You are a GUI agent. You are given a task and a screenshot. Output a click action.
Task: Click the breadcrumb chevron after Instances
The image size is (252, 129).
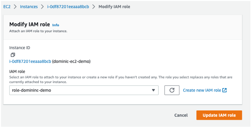pos(42,7)
